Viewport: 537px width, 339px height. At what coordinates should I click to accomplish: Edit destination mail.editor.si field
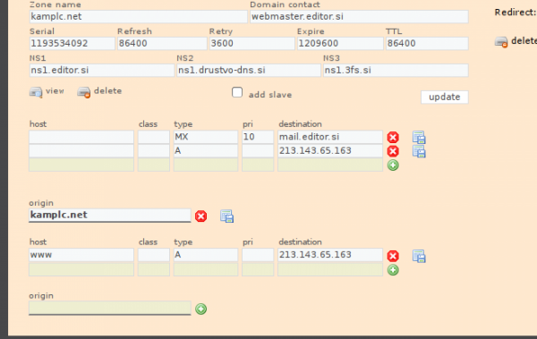point(330,137)
